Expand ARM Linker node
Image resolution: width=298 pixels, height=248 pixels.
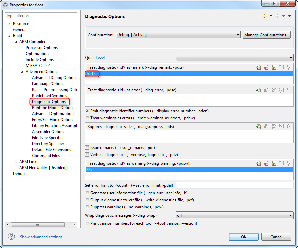(16, 162)
